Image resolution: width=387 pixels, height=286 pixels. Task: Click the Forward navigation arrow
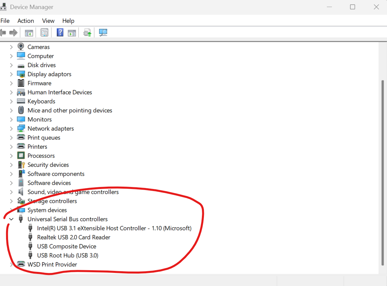click(13, 32)
